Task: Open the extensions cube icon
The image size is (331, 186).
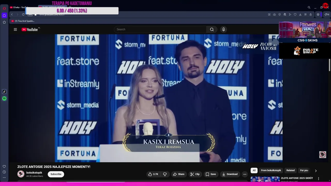Action: click(x=318, y=14)
